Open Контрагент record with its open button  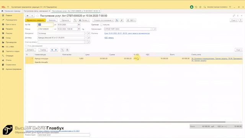(x=88, y=33)
